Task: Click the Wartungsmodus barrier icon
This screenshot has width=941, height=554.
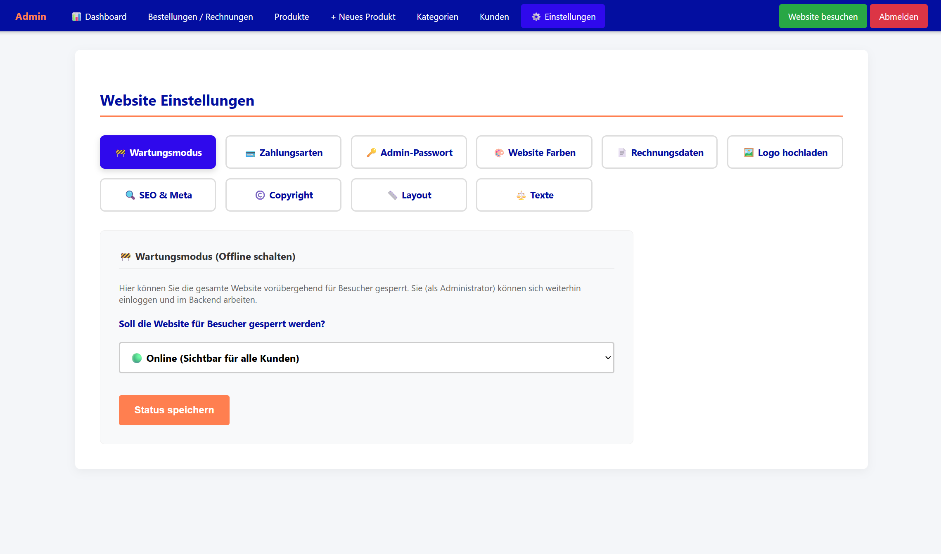Action: pyautogui.click(x=121, y=152)
